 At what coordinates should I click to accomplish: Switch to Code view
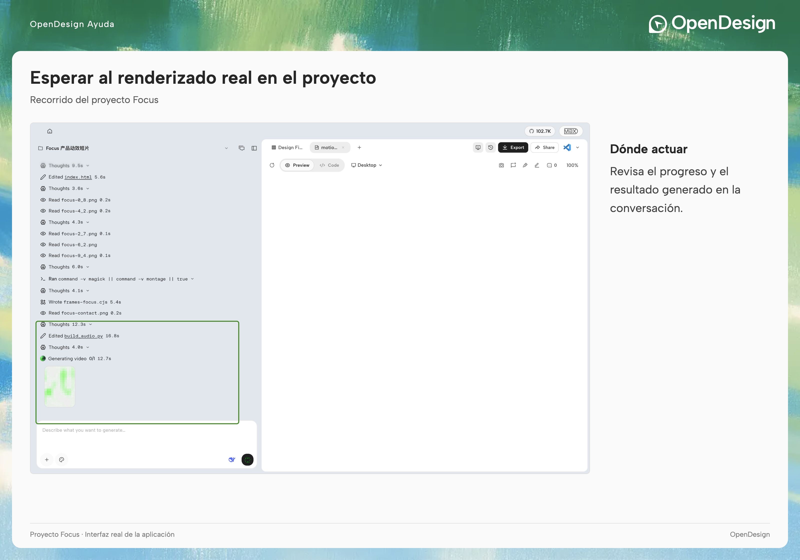pyautogui.click(x=329, y=165)
